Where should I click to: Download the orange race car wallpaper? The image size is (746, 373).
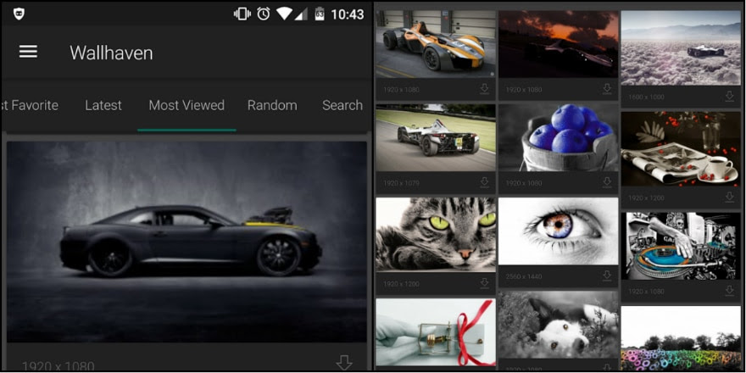tap(484, 89)
